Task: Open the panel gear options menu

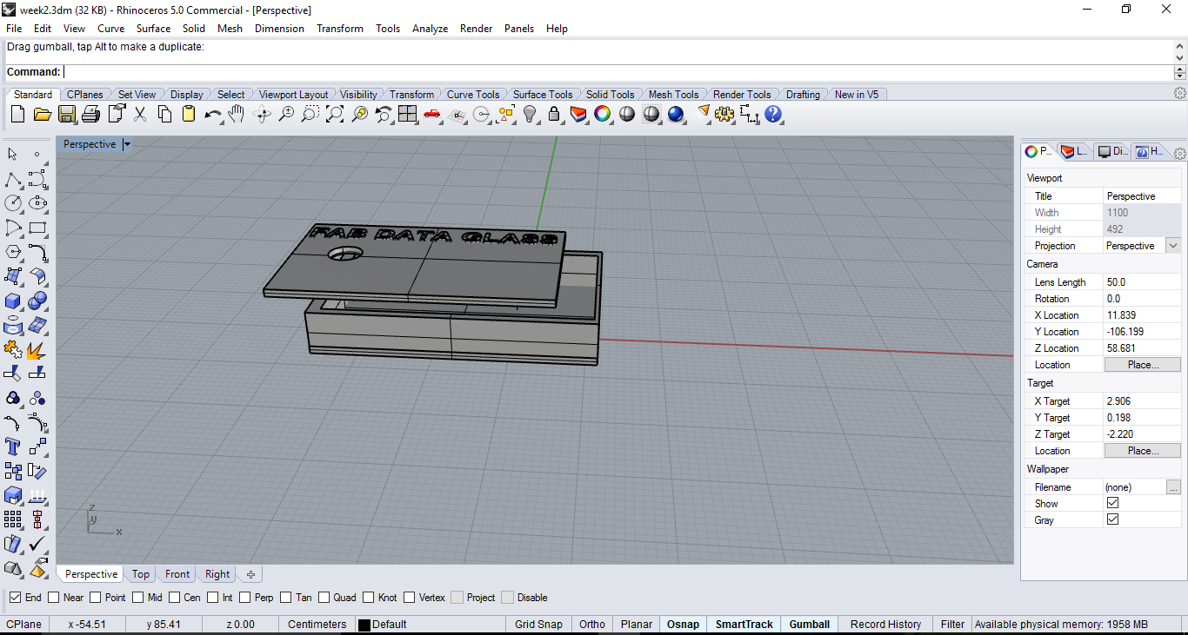Action: pos(1180,153)
